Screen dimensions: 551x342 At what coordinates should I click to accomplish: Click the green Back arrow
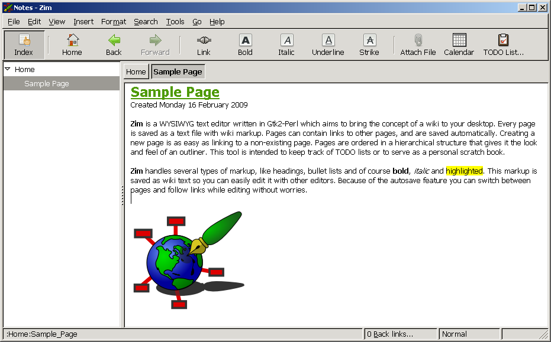[114, 45]
